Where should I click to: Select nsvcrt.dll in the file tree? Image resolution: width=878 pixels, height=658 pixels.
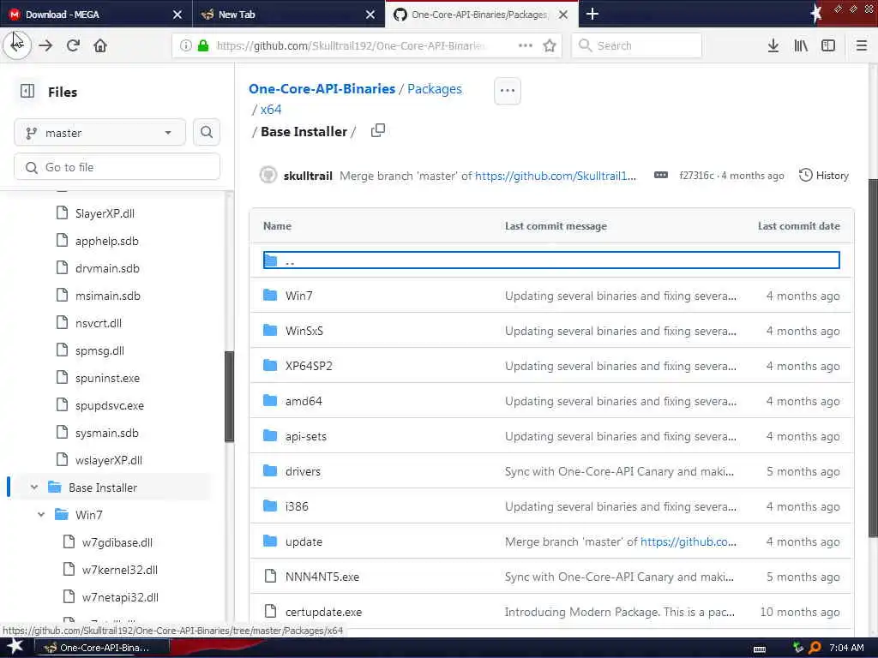(x=99, y=323)
